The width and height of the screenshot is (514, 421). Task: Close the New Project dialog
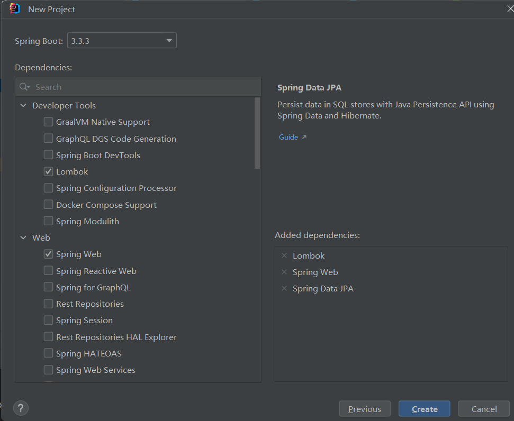tap(510, 9)
